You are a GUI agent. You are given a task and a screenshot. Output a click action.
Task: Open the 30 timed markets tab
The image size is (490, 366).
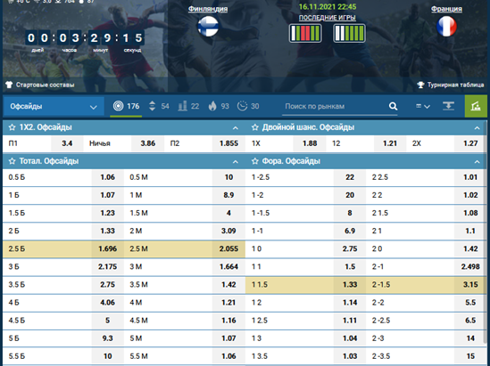click(248, 106)
